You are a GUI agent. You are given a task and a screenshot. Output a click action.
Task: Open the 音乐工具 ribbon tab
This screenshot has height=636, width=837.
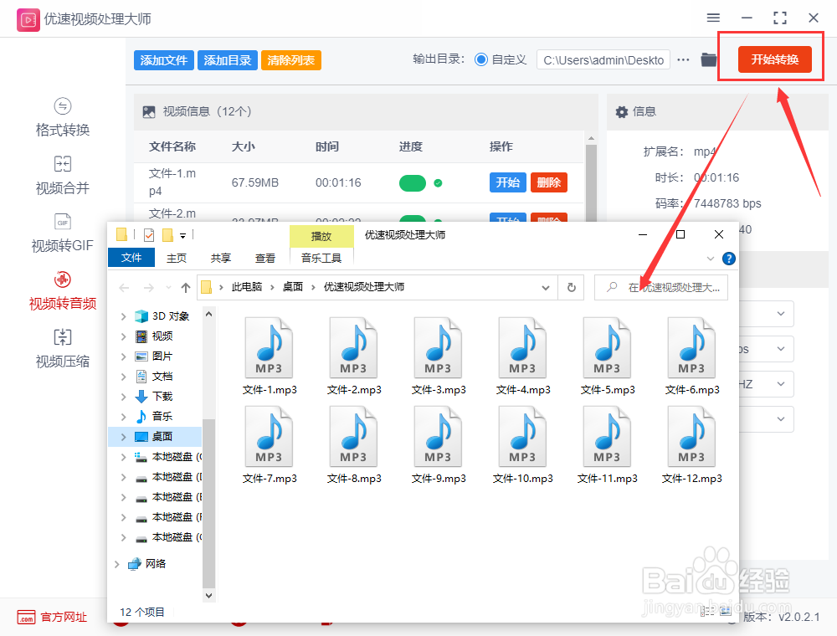coord(321,259)
